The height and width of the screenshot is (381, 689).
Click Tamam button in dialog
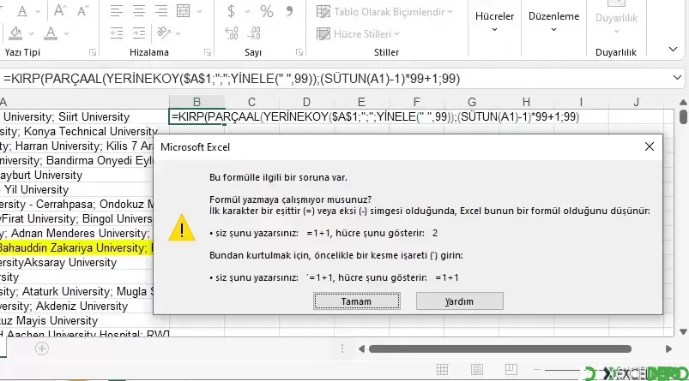click(x=356, y=301)
